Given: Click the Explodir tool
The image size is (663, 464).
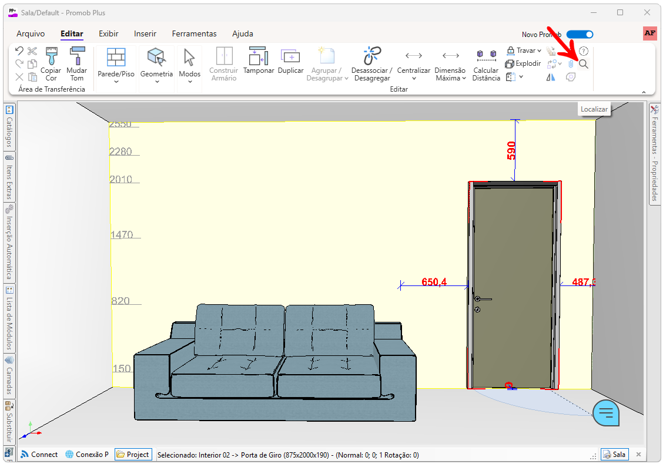Looking at the screenshot, I should click(523, 63).
